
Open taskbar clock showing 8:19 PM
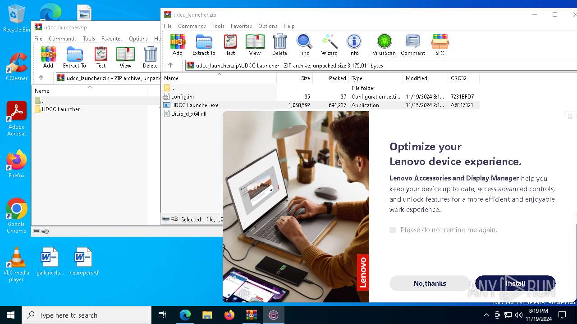[x=538, y=315]
